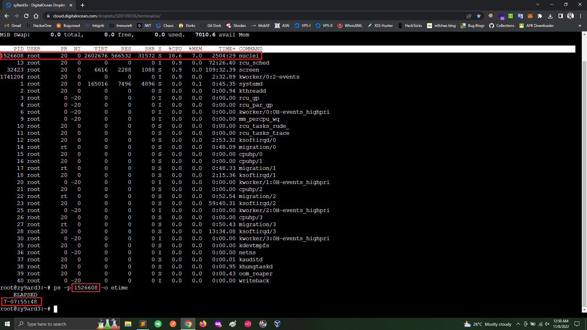Screen dimensions: 587x330
Task: Toggle the bookmark star for this page
Action: click(479, 16)
